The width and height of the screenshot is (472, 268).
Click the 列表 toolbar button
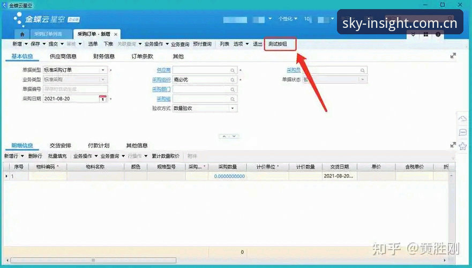pos(224,44)
